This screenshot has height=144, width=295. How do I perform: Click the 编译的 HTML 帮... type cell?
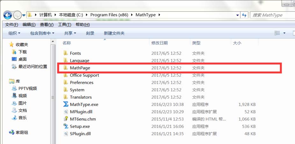click(x=209, y=119)
